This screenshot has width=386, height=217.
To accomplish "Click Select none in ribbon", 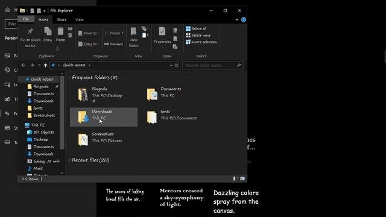I will [198, 35].
